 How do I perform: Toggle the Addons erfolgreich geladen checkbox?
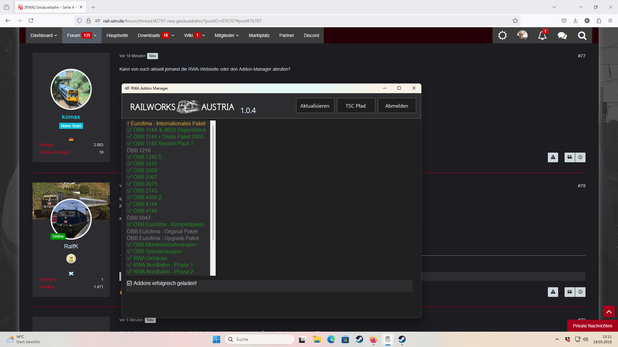(129, 283)
